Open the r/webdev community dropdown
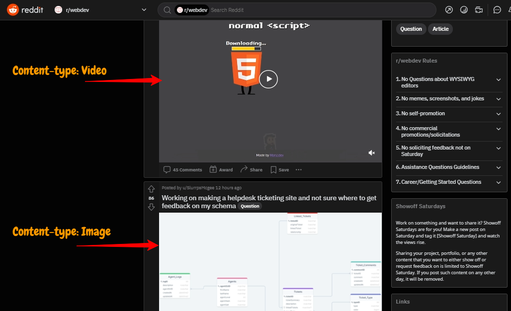This screenshot has height=311, width=511. pyautogui.click(x=144, y=9)
